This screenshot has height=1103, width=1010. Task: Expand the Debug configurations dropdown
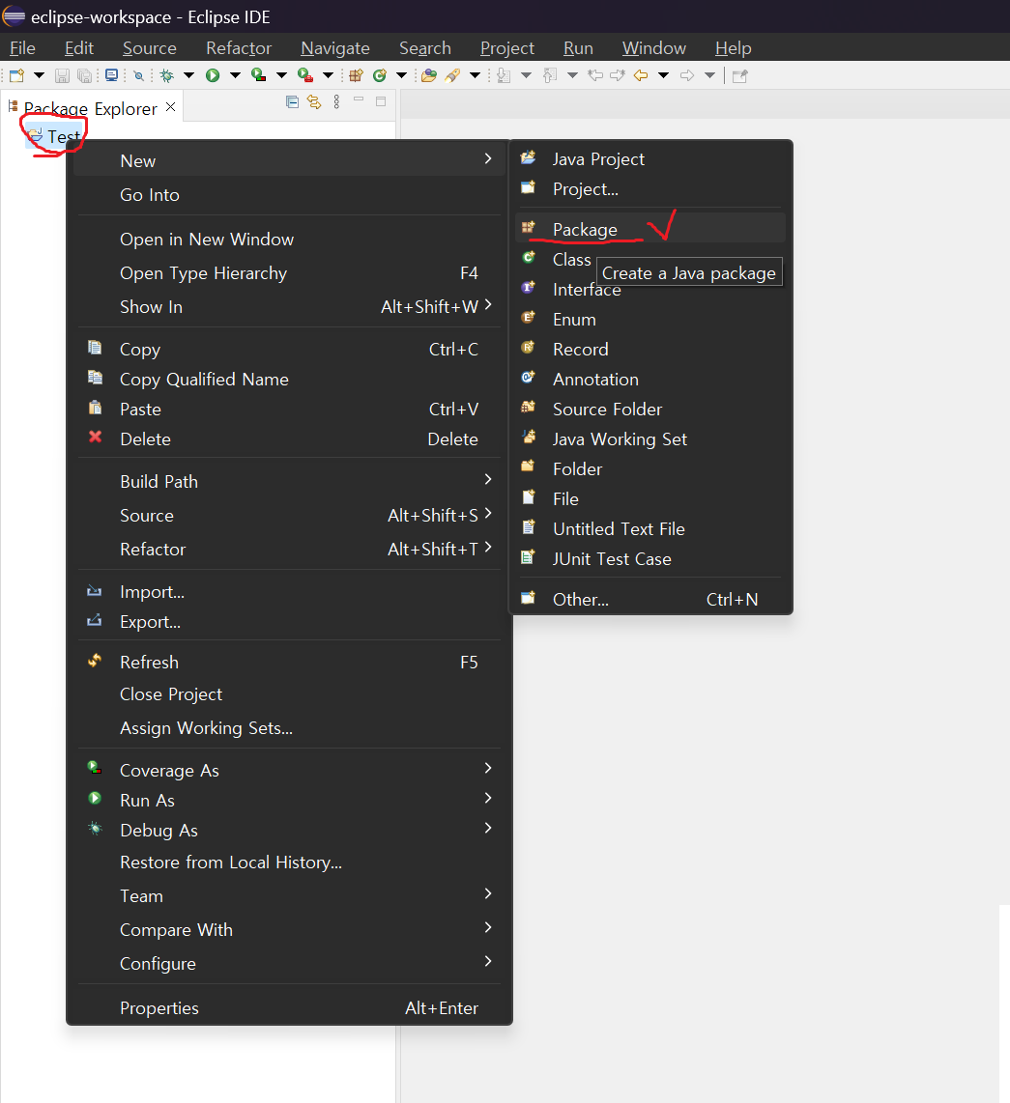188,75
